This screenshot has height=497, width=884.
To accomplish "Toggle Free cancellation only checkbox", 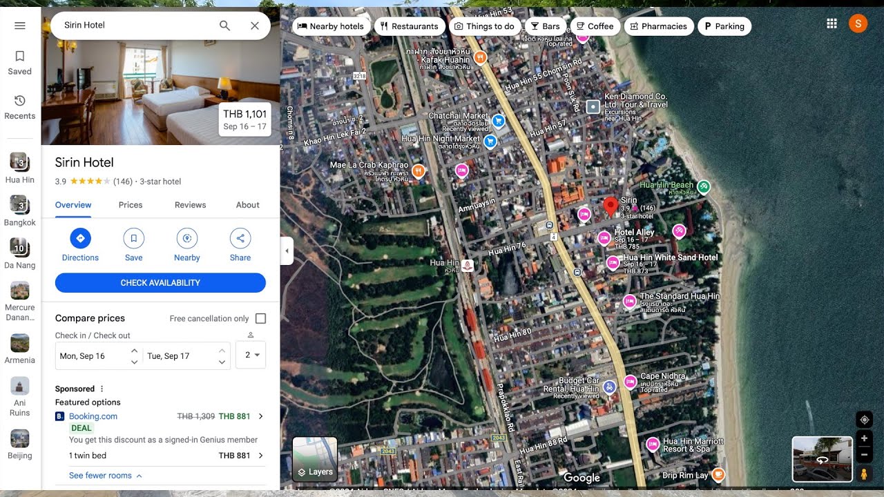I will 260,318.
